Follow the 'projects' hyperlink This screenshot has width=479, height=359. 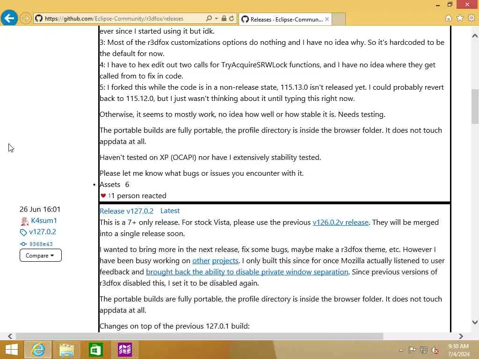pos(225,261)
